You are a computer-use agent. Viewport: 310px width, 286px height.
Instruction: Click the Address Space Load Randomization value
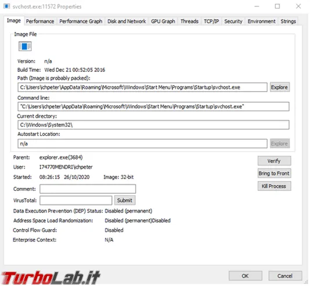click(138, 220)
